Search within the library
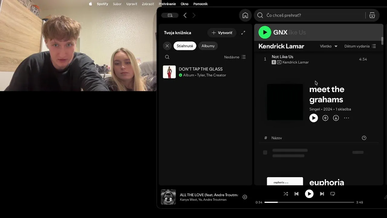The height and width of the screenshot is (218, 387). click(167, 57)
